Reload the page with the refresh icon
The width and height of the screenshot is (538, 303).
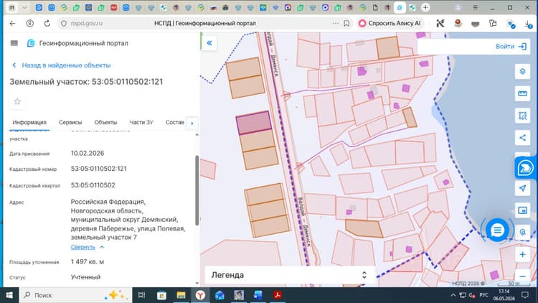coord(47,24)
